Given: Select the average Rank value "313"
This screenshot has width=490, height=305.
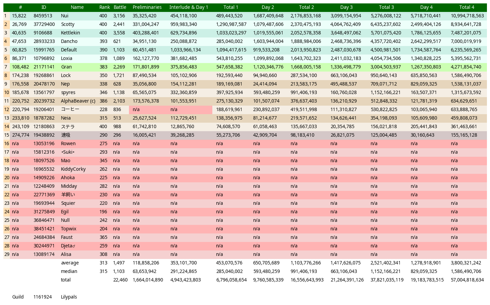Looking at the screenshot, I should tap(103, 263).
